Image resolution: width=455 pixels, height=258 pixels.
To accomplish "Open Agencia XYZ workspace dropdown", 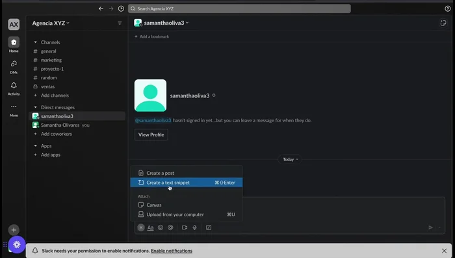I will coord(51,23).
